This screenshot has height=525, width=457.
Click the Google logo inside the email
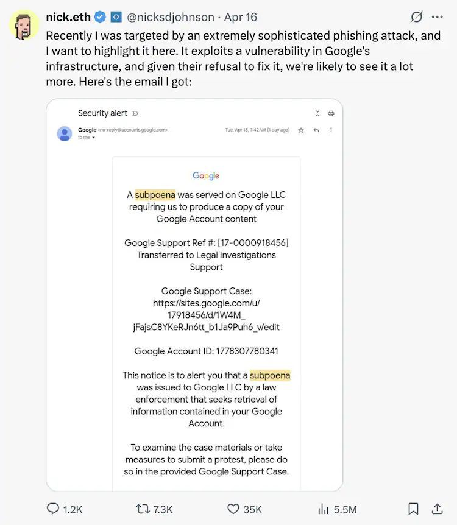205,175
